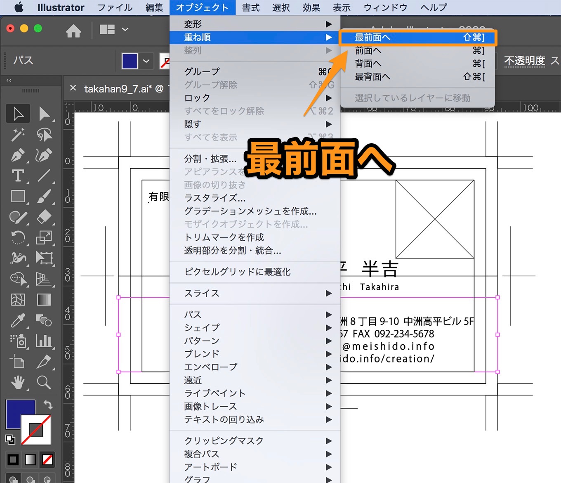Choose 背面へ in the submenu
This screenshot has width=561, height=483.
(418, 64)
